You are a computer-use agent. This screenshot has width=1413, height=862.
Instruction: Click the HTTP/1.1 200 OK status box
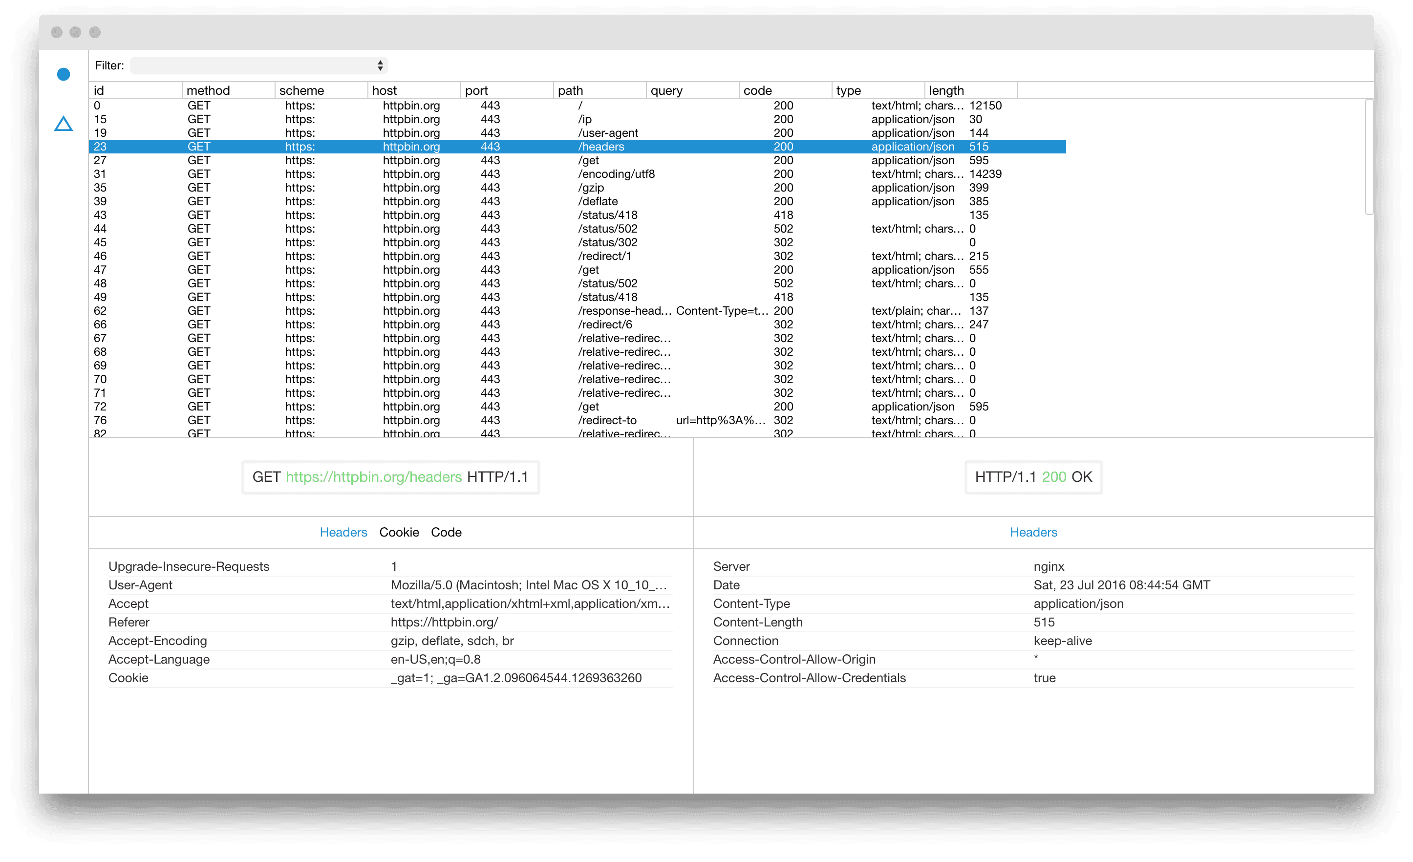coord(1033,477)
